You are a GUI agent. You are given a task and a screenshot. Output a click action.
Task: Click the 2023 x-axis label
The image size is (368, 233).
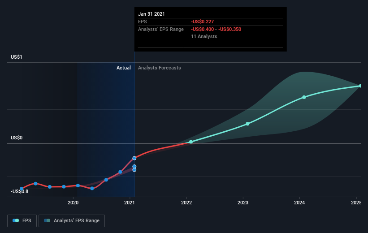(x=242, y=203)
